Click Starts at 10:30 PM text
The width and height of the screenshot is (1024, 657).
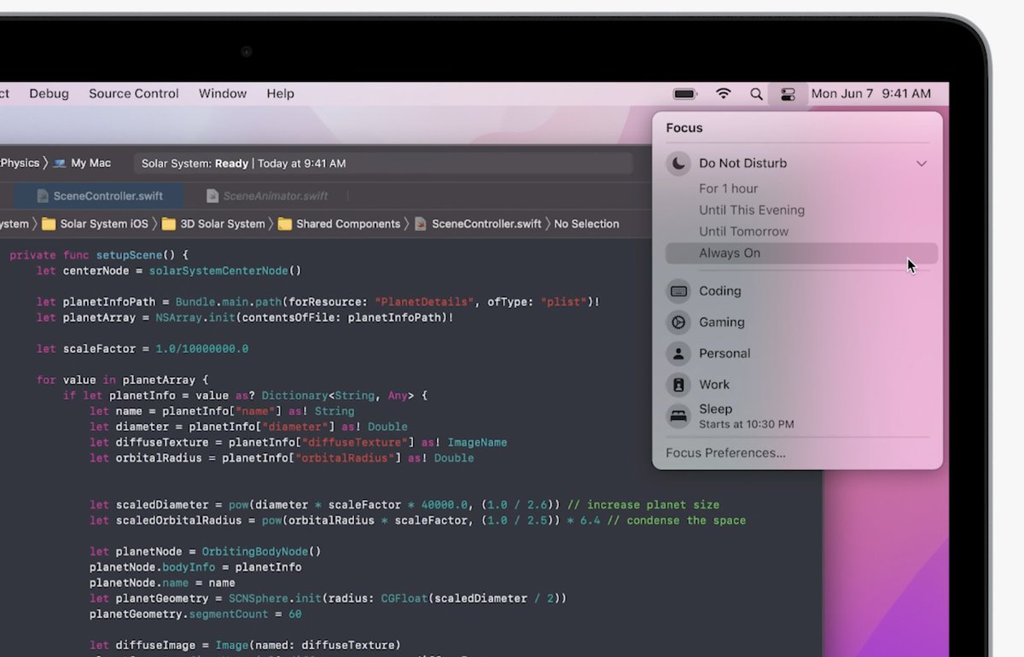tap(747, 424)
